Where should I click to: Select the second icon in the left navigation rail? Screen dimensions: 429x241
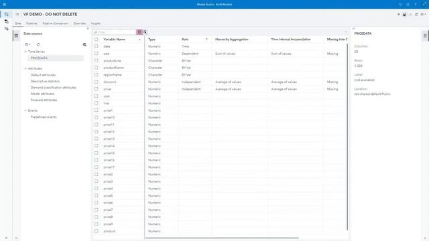point(6,21)
